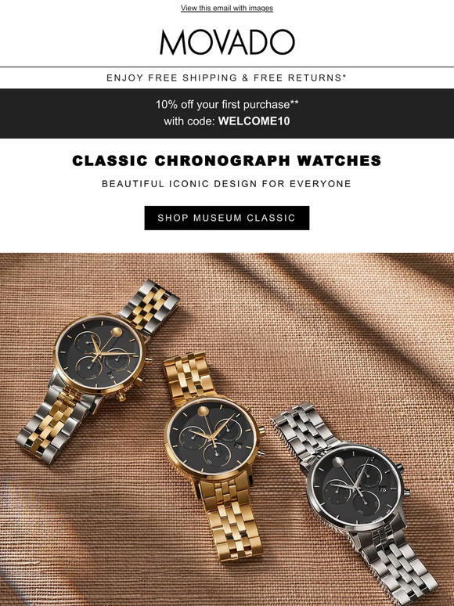Viewport: 454px width, 606px height.
Task: Click the date window on the gold watch
Action: tap(238, 446)
